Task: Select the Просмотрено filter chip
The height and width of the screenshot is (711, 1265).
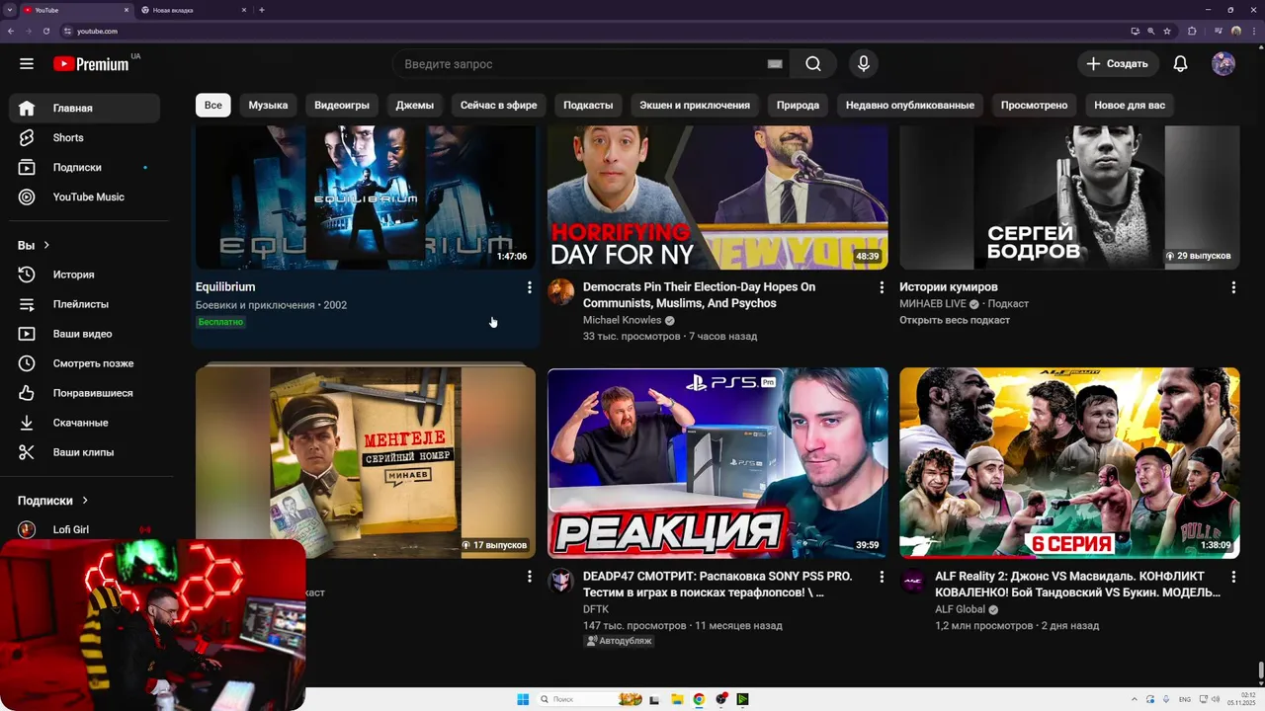Action: [1034, 106]
